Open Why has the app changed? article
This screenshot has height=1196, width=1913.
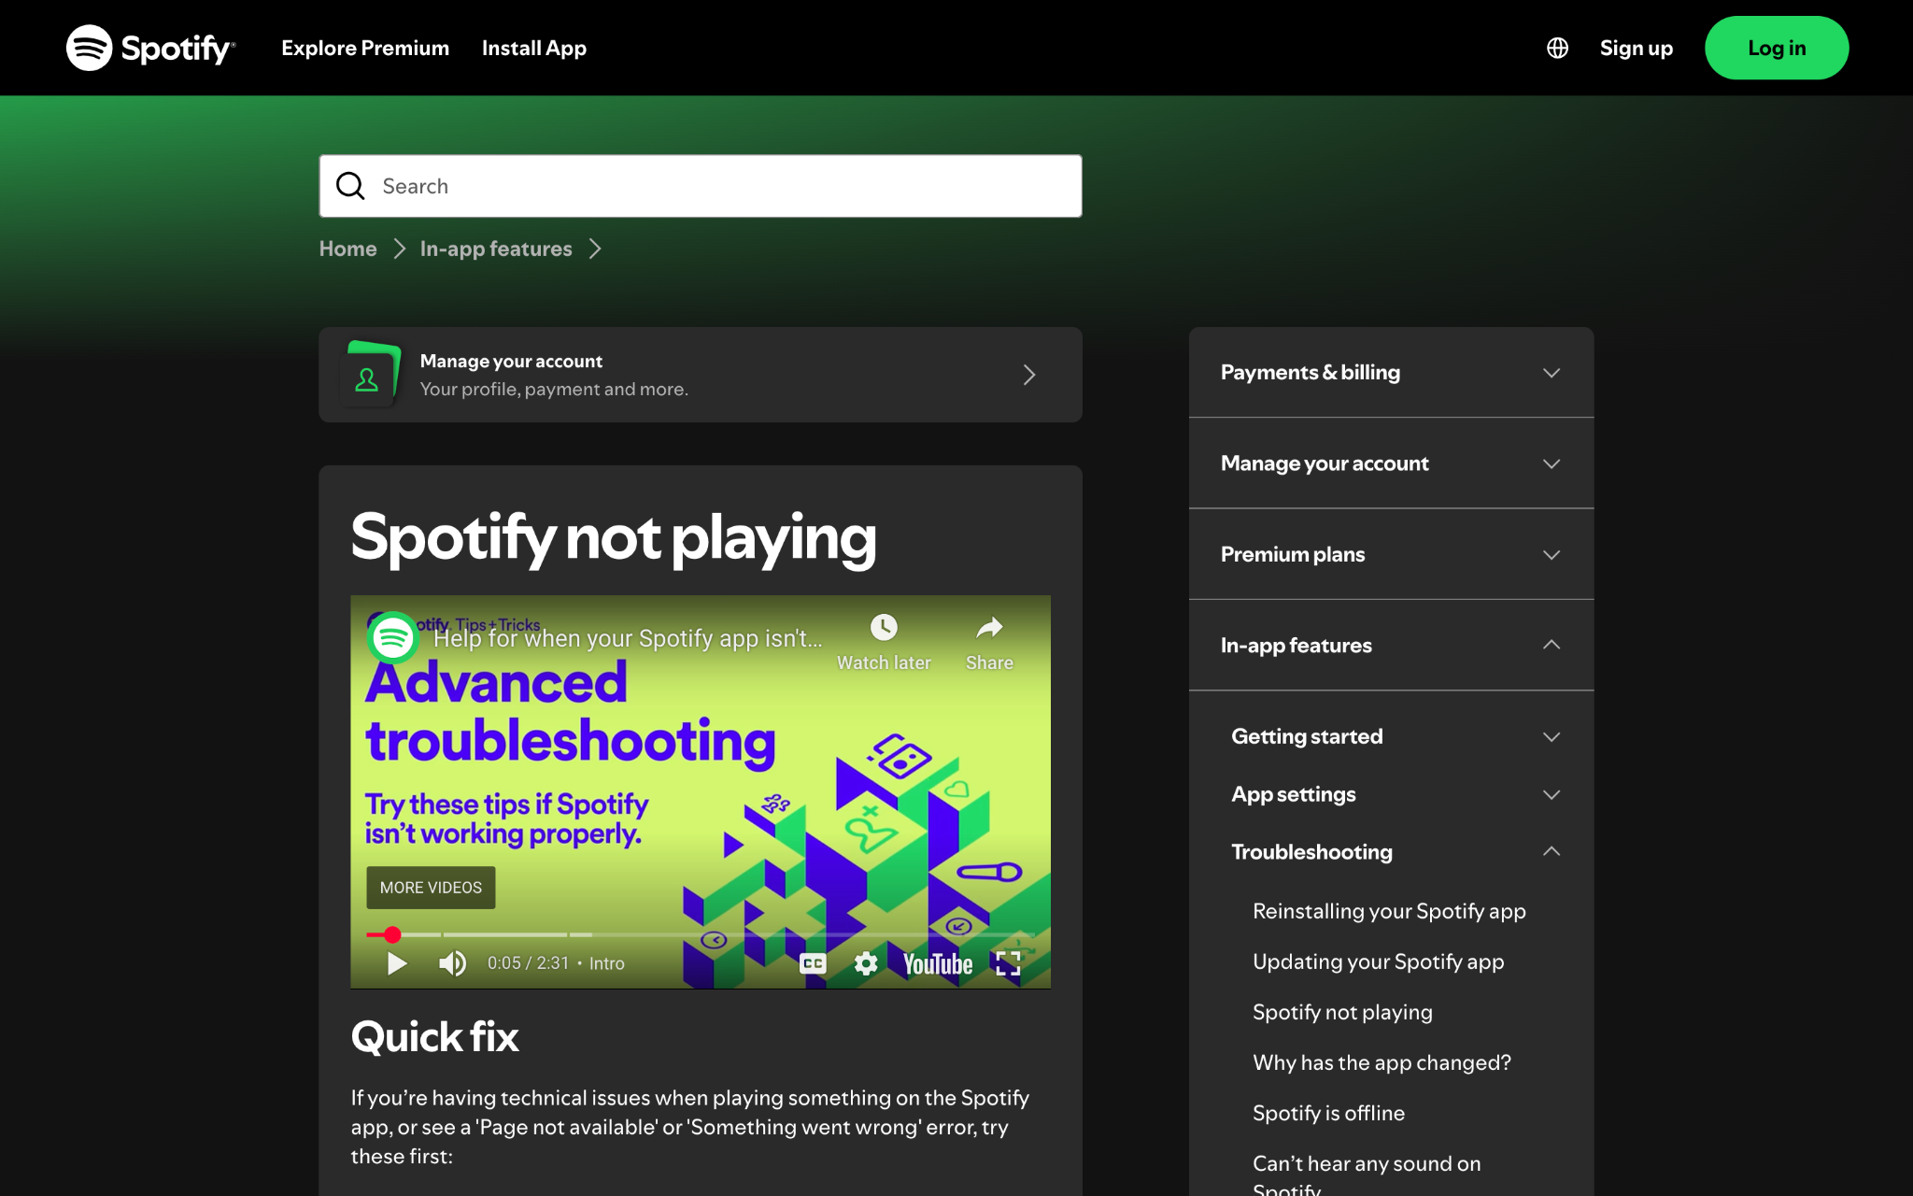pyautogui.click(x=1382, y=1062)
